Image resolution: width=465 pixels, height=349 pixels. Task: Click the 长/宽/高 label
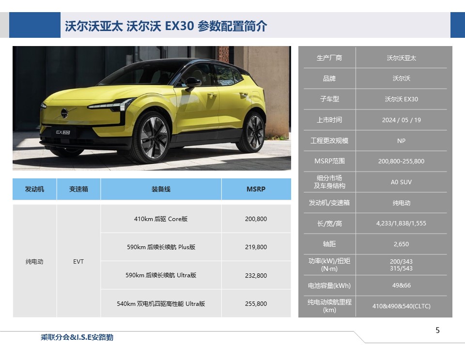[329, 223]
